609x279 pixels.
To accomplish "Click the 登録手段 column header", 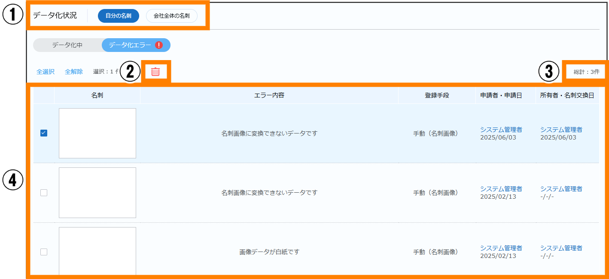I will tap(437, 95).
